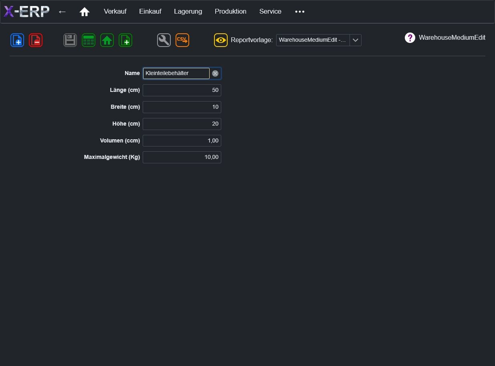Open the green table list icon
This screenshot has width=495, height=366.
89,40
